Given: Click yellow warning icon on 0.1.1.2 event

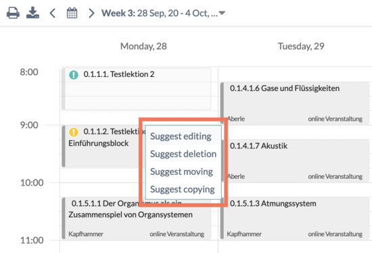Looking at the screenshot, I should (74, 132).
